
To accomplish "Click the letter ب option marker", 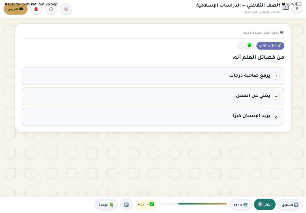I will coord(276,96).
